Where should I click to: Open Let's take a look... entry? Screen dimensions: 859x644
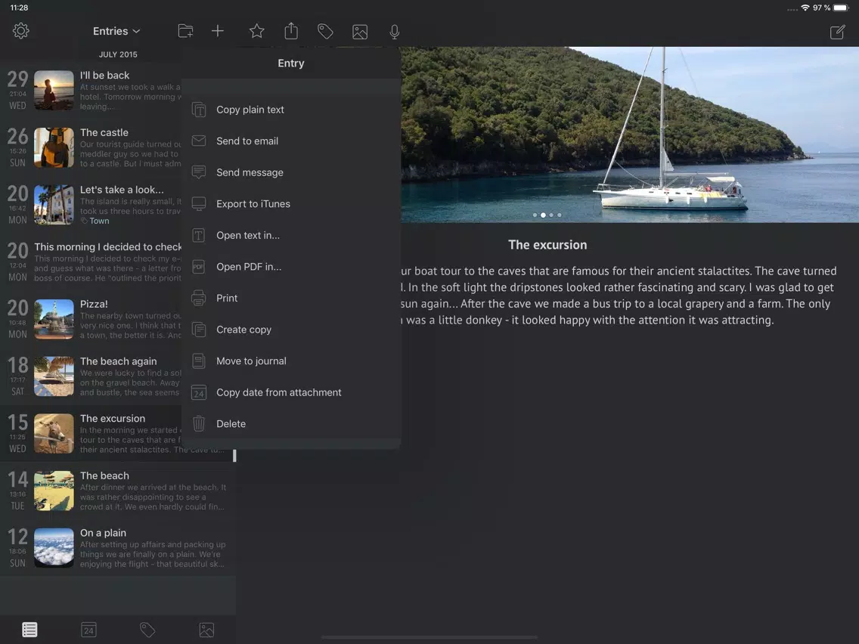pyautogui.click(x=91, y=205)
